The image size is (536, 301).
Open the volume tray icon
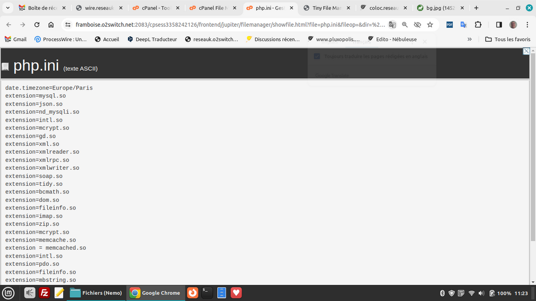click(481, 293)
